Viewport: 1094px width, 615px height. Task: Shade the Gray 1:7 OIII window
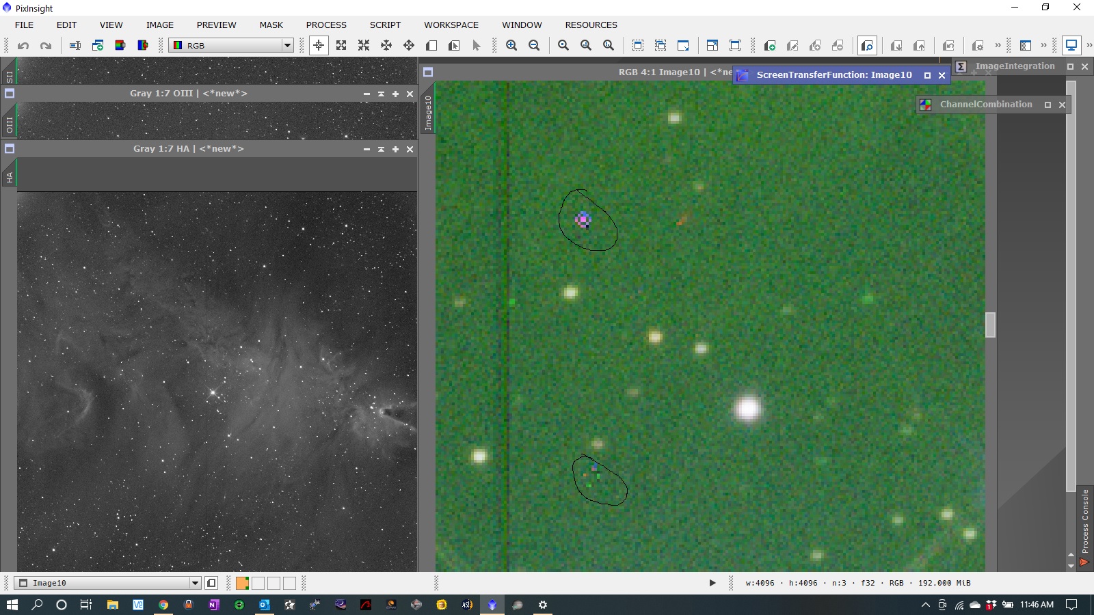coord(381,94)
